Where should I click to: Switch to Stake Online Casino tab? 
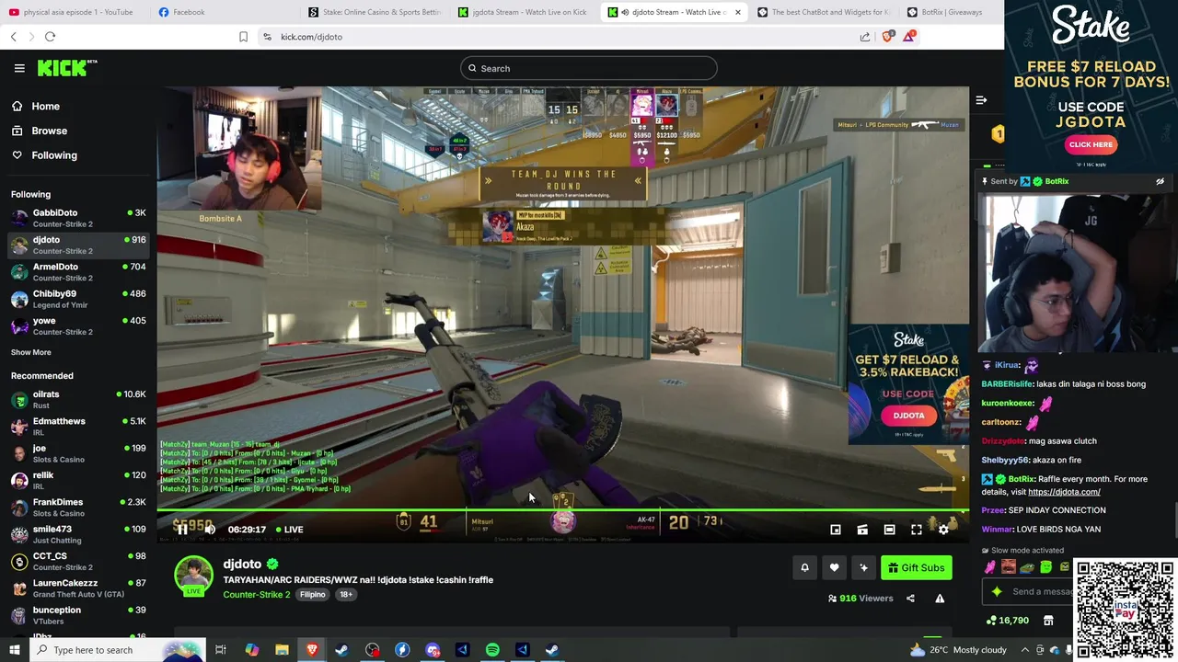[x=375, y=12]
